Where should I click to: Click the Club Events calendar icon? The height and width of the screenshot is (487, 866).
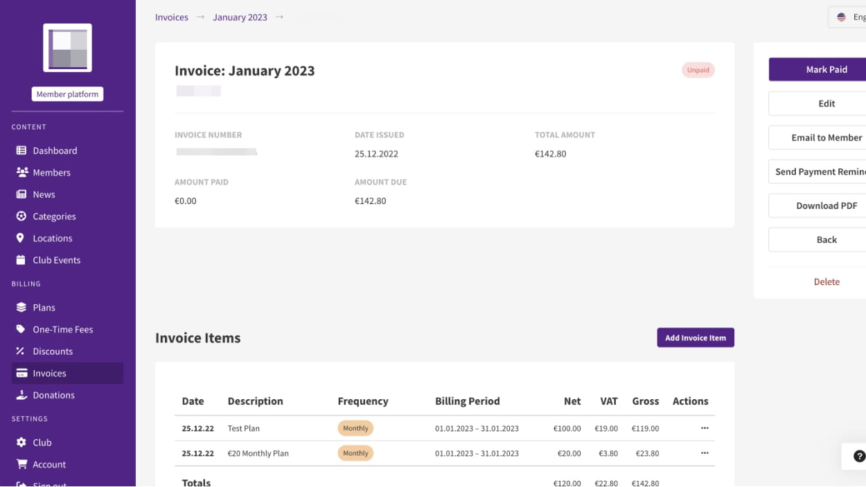(x=21, y=260)
